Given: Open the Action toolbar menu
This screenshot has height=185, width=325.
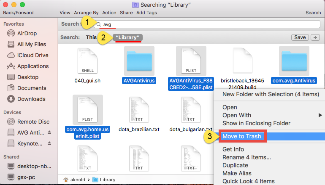Looking at the screenshot, I should tap(109, 13).
